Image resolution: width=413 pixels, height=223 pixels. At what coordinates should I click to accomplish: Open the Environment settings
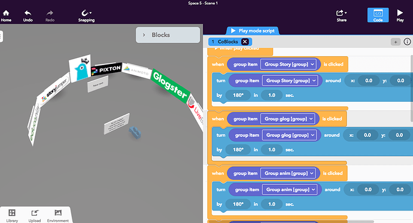(57, 216)
